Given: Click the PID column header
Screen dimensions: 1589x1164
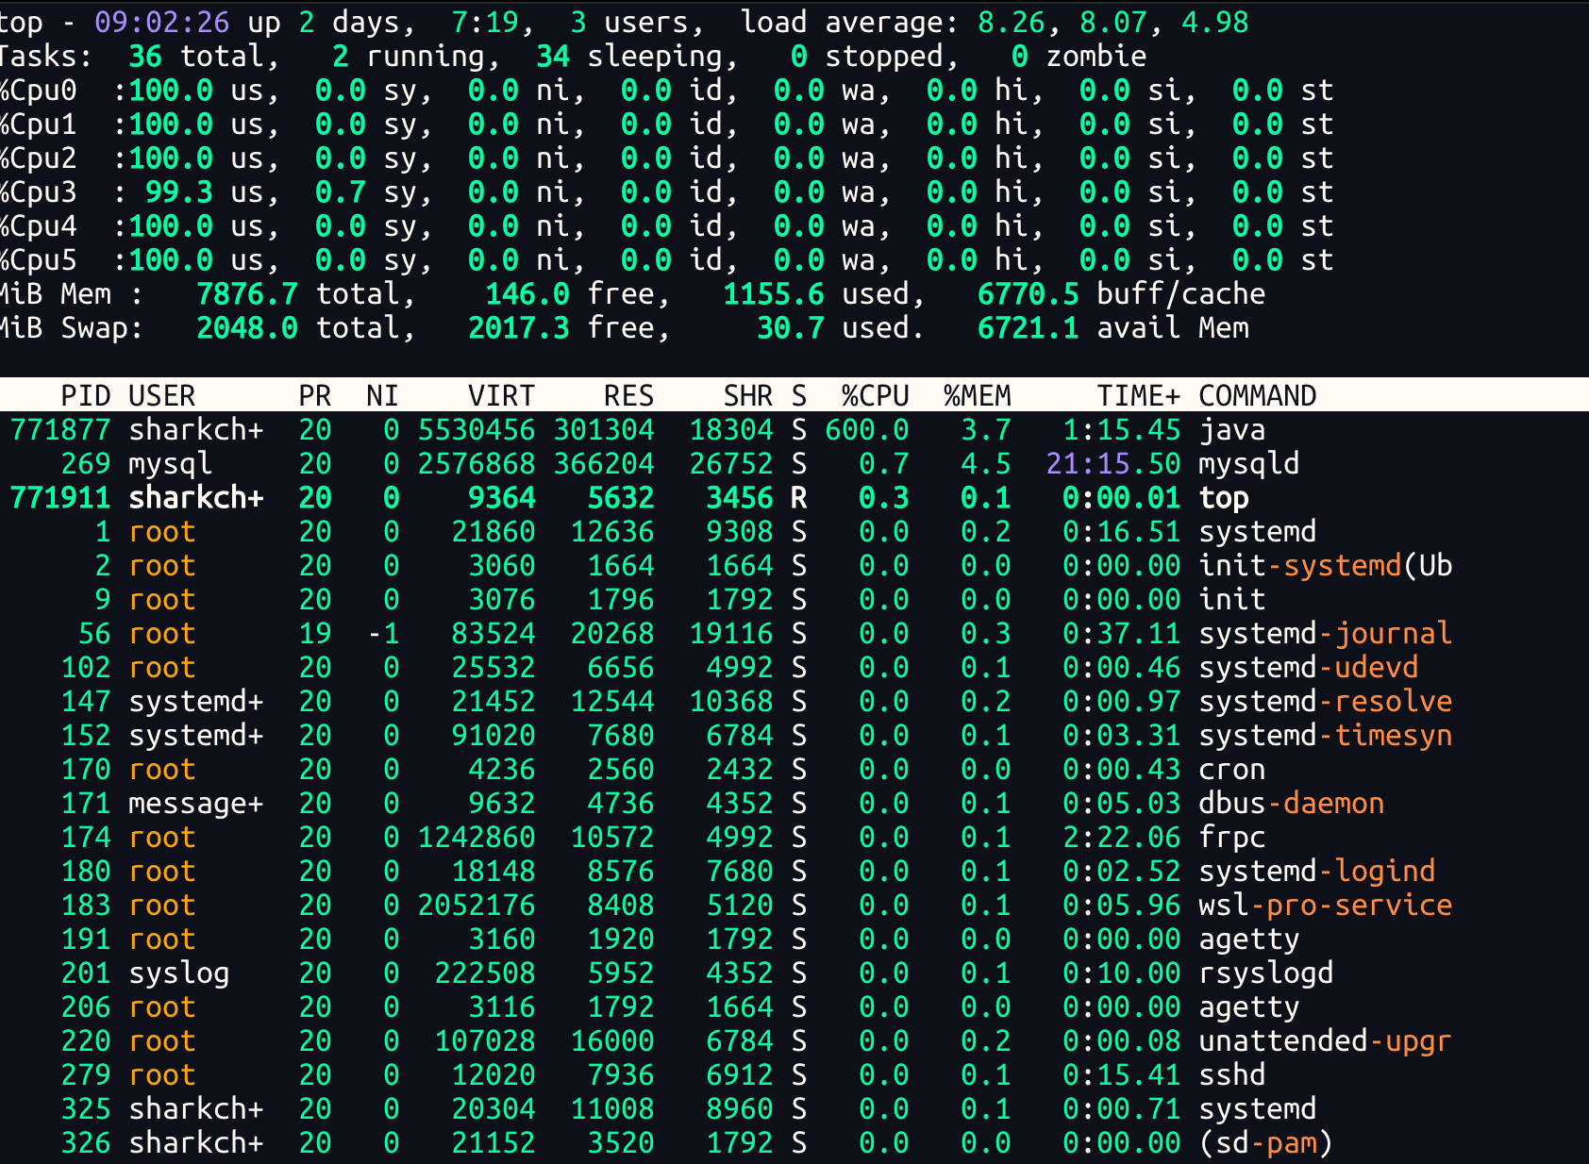Looking at the screenshot, I should point(86,395).
